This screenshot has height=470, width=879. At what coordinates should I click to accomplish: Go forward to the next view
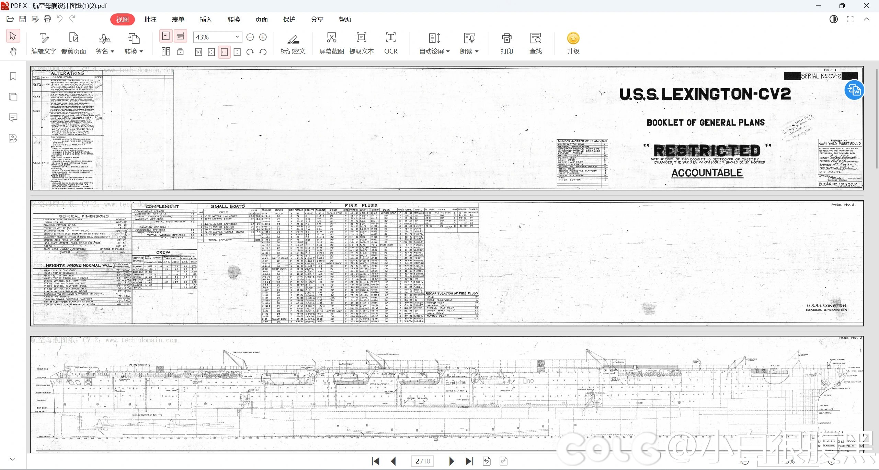(x=503, y=461)
